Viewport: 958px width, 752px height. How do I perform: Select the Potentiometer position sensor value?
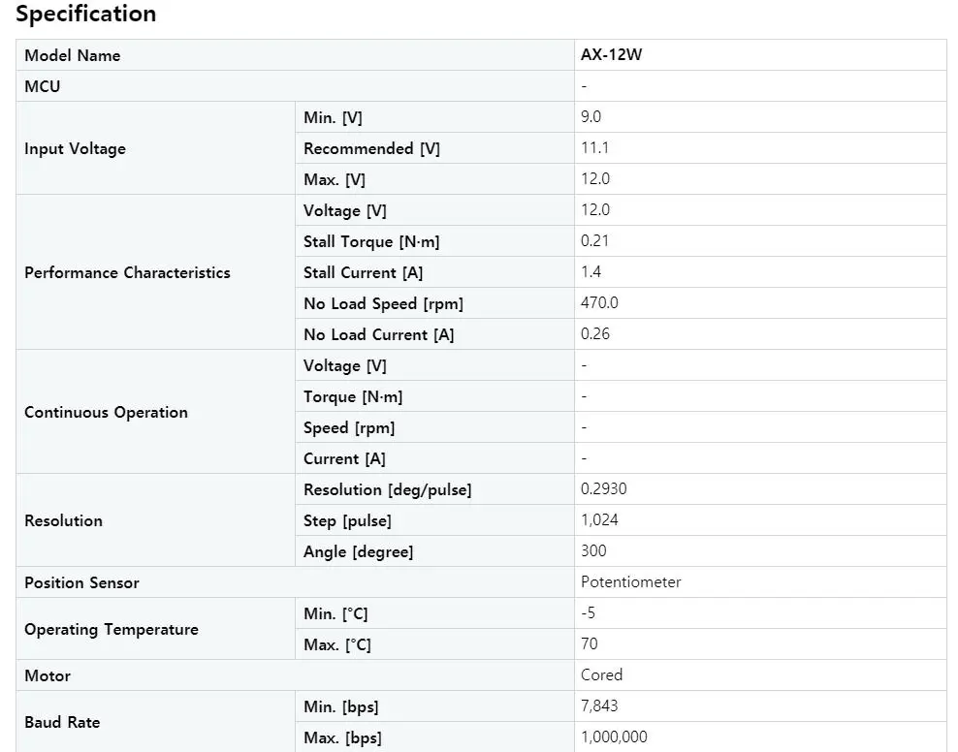pos(630,582)
